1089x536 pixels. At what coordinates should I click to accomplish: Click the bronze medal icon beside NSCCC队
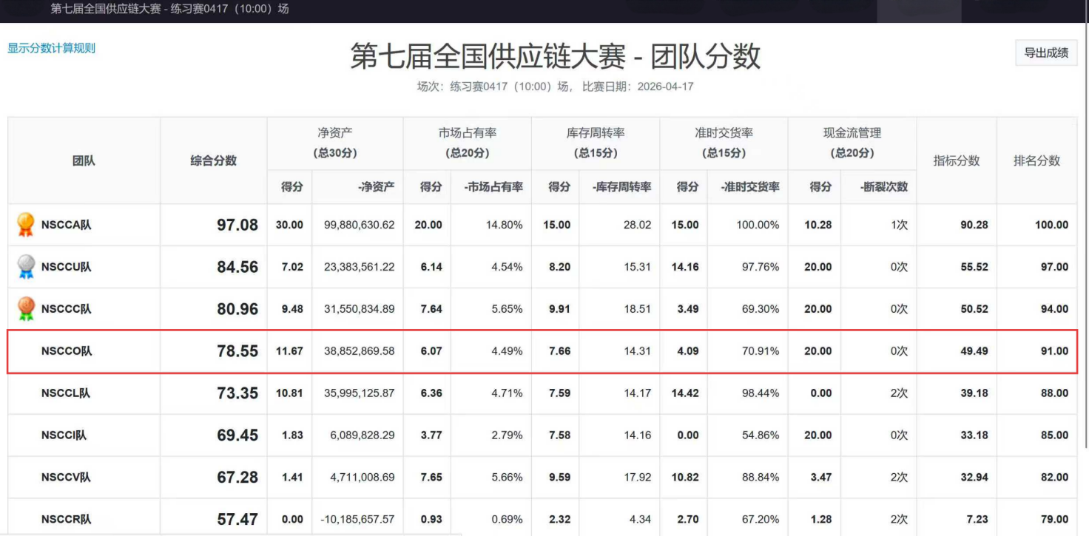26,309
